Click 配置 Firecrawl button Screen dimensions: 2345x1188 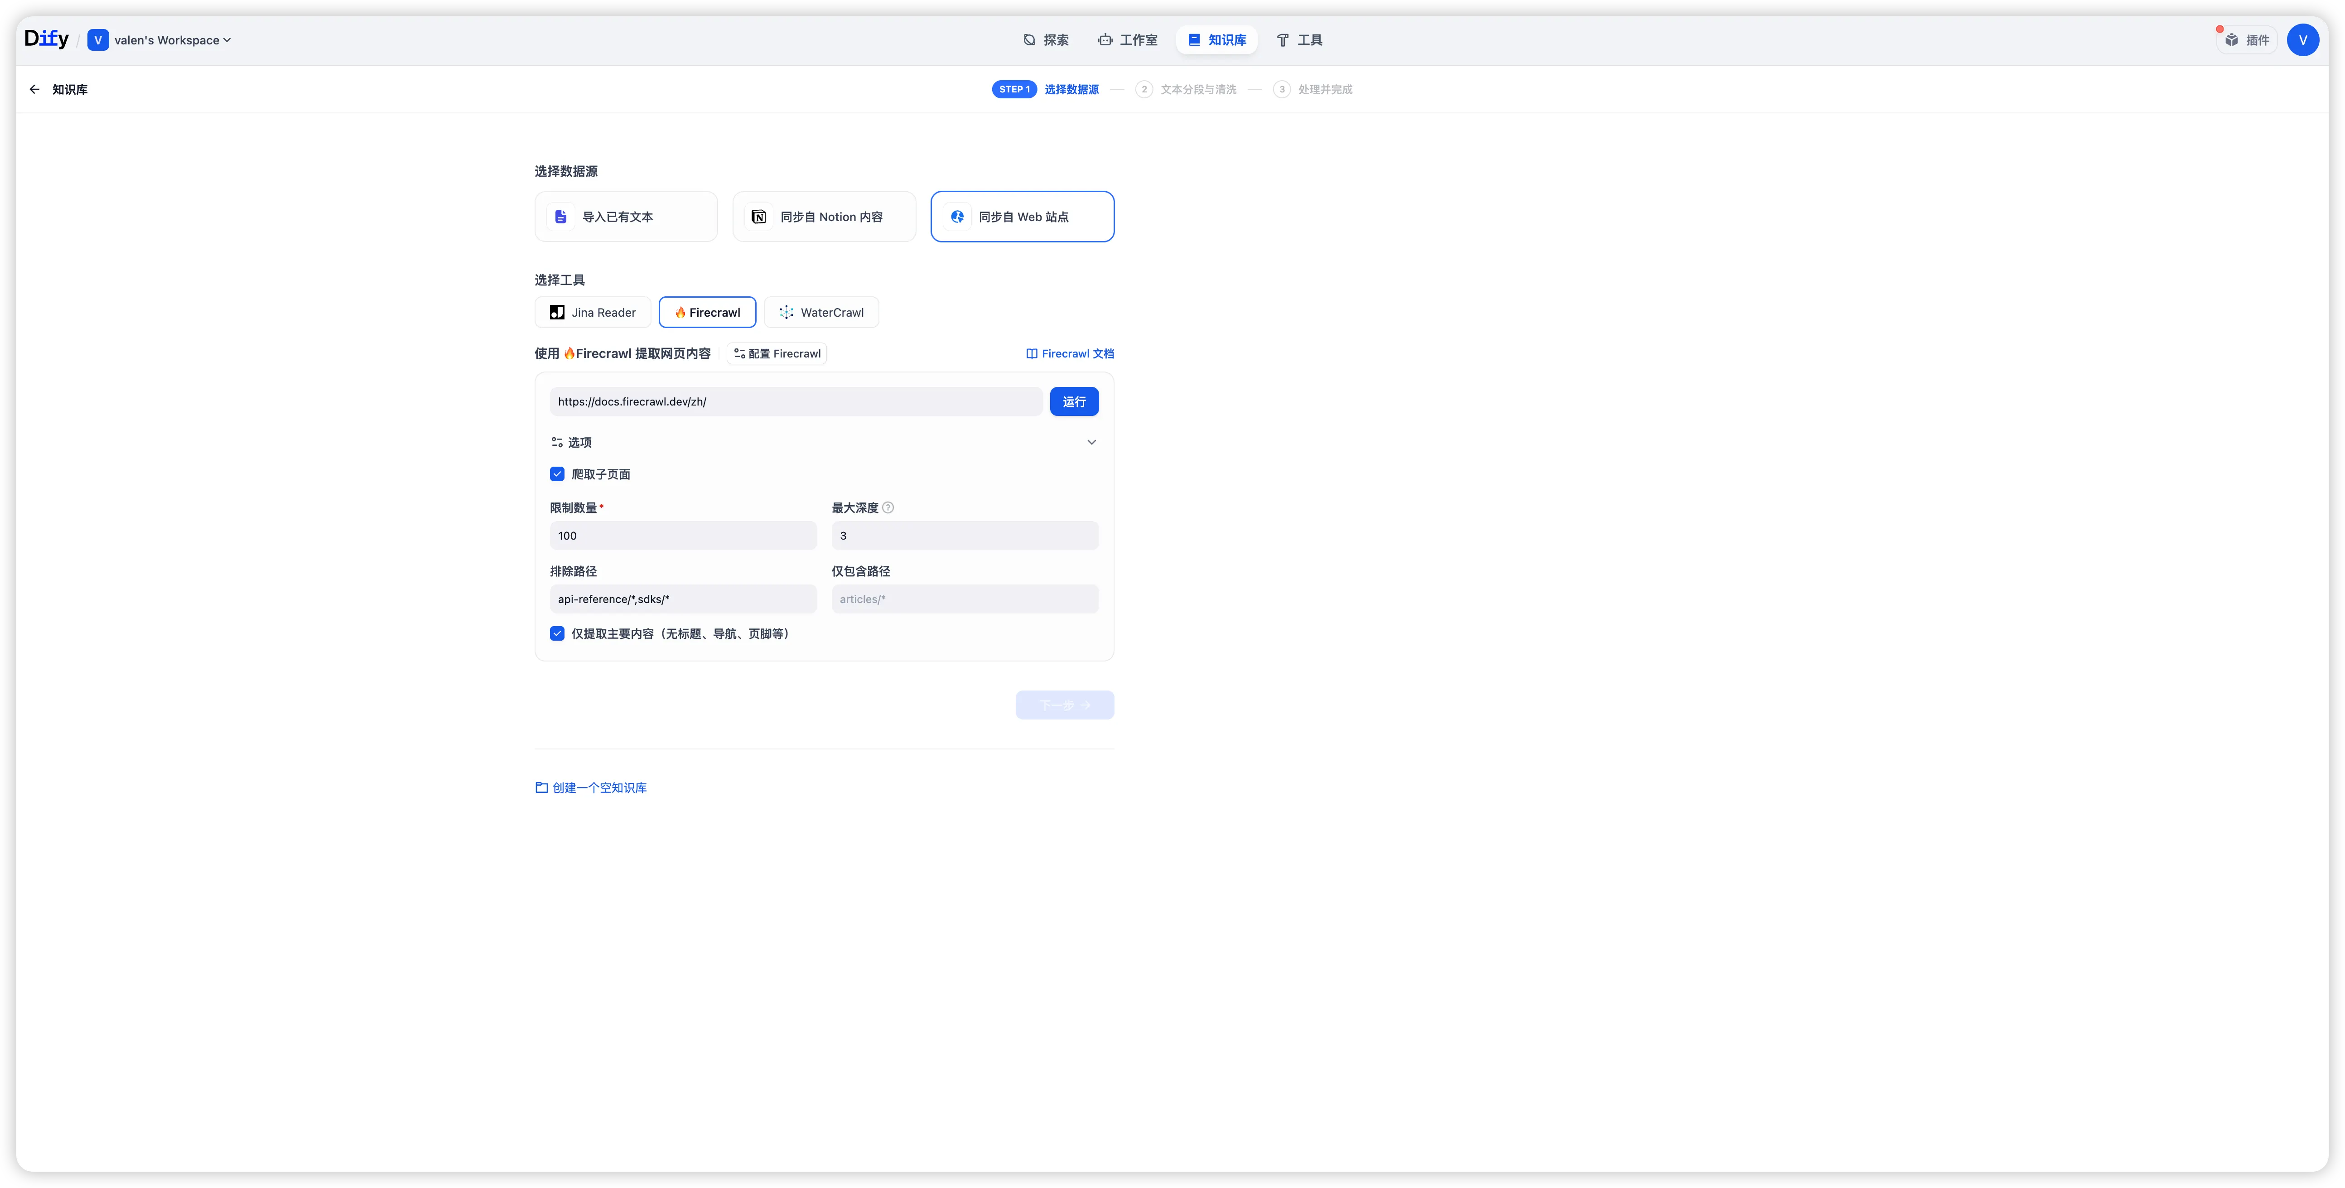[777, 354]
